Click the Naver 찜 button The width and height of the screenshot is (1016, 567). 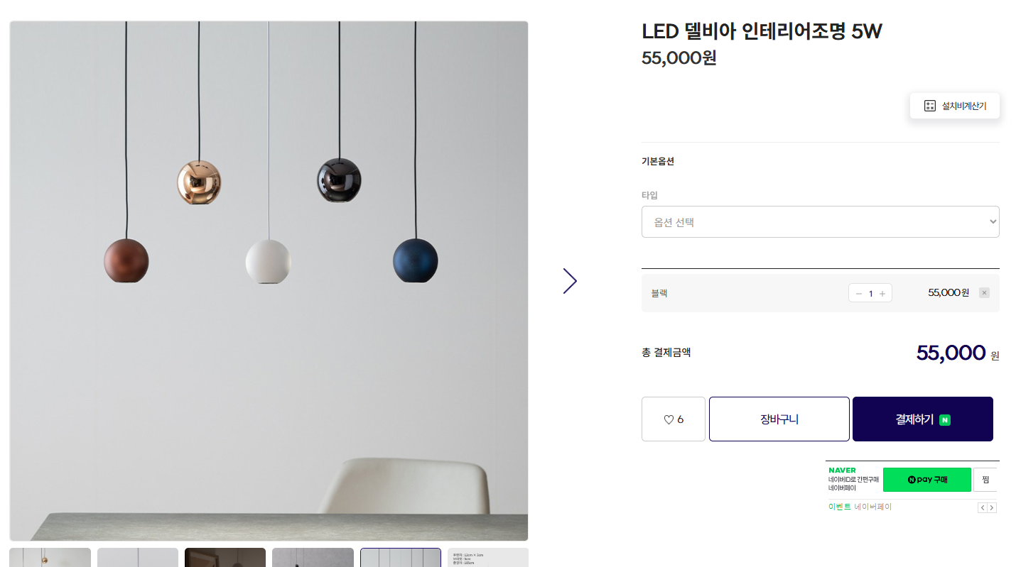point(985,480)
